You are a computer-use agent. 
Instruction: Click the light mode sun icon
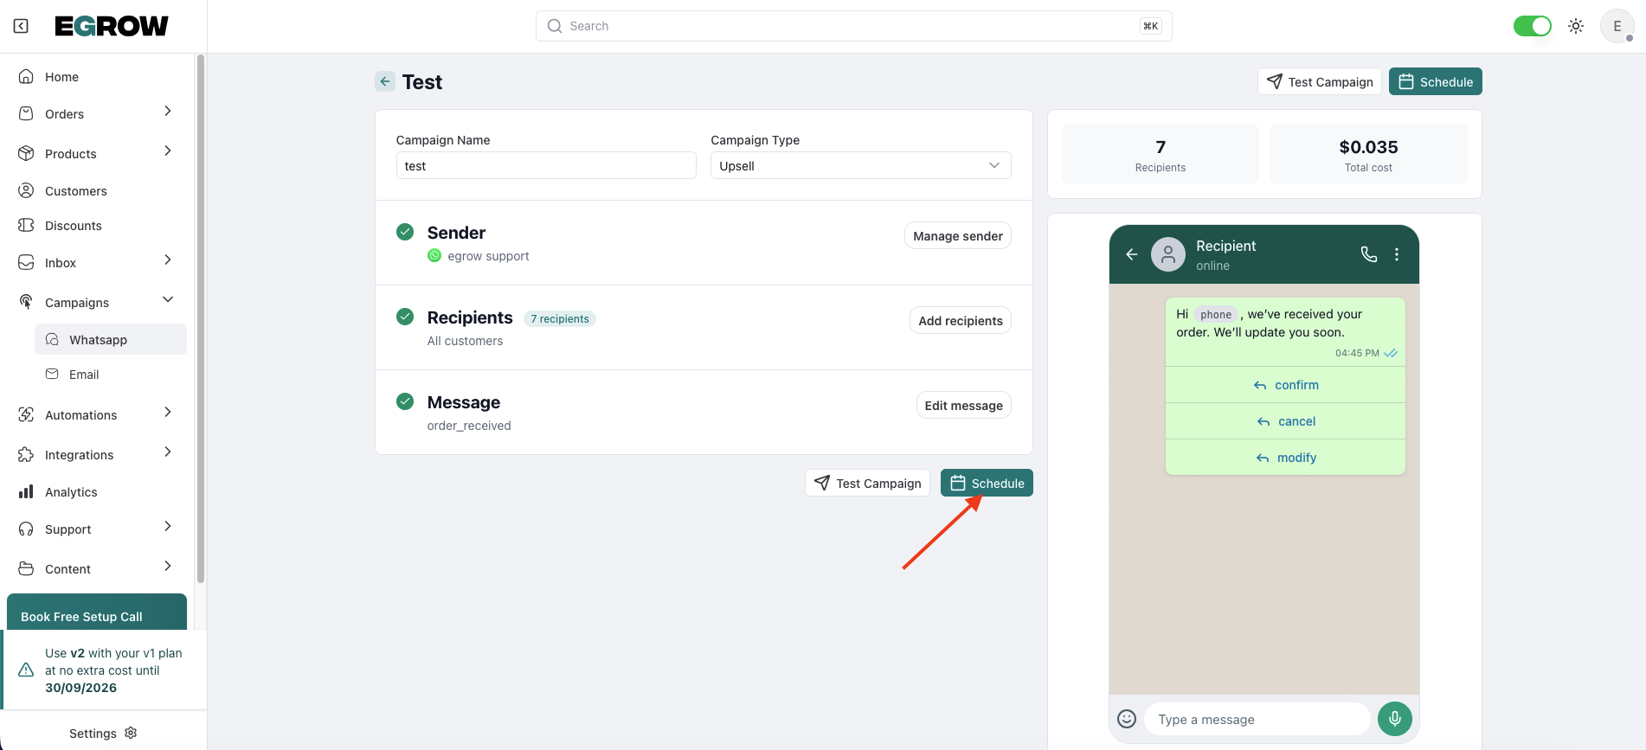pyautogui.click(x=1576, y=26)
